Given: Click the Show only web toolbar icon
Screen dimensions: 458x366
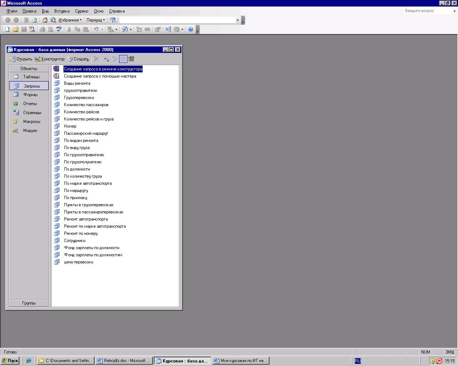Looking at the screenshot, I should click(113, 20).
